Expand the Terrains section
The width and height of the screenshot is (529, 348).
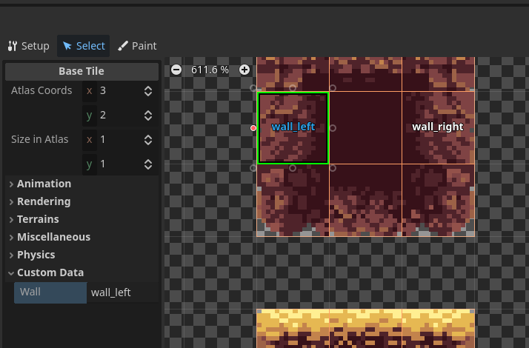38,219
